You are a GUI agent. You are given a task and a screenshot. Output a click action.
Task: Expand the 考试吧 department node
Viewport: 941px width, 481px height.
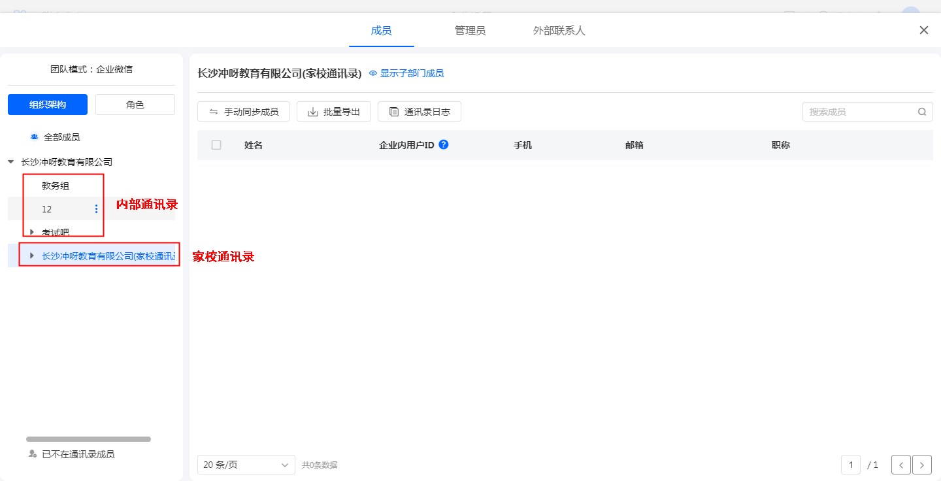tap(31, 232)
